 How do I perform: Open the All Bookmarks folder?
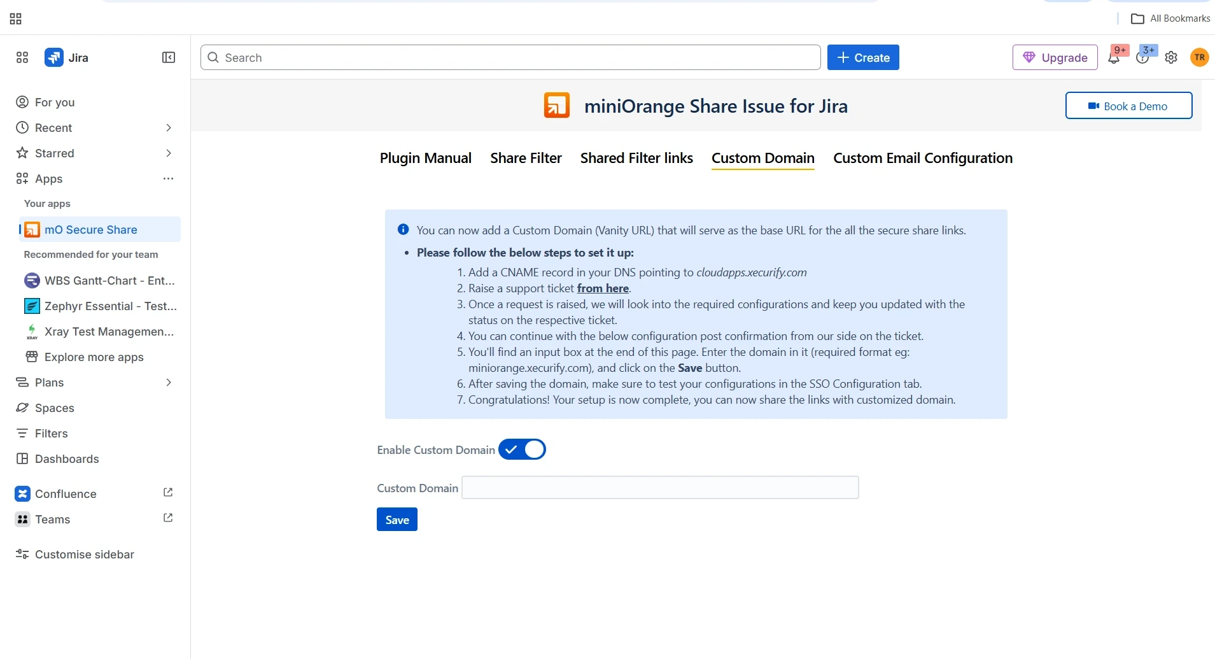click(x=1170, y=18)
